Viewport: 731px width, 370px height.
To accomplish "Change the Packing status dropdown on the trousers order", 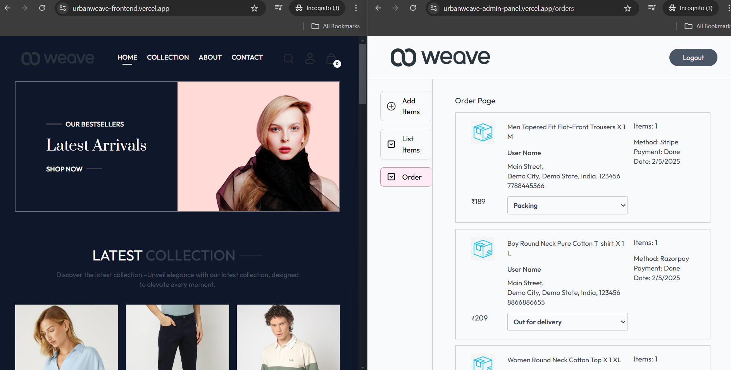I will (567, 205).
